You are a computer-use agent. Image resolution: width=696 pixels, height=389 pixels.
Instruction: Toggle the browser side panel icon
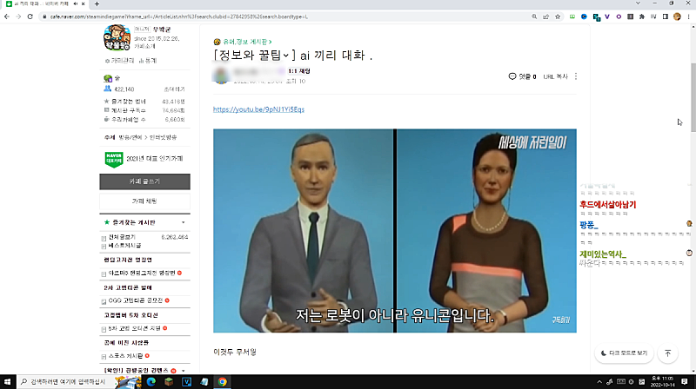click(x=666, y=16)
